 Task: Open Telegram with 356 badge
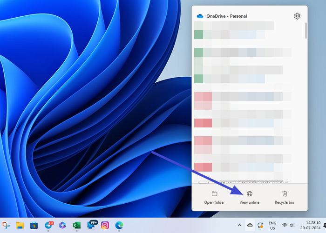[x=48, y=225]
